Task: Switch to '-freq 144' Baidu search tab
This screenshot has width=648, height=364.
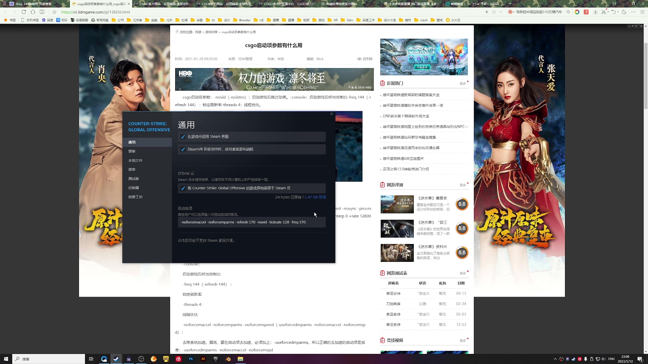Action: [x=34, y=4]
